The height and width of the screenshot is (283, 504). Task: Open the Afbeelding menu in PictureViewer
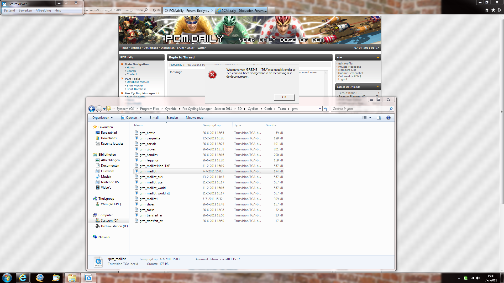(43, 10)
